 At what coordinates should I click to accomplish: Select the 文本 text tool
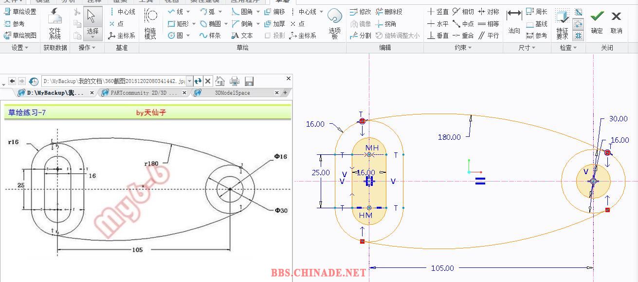click(x=242, y=35)
